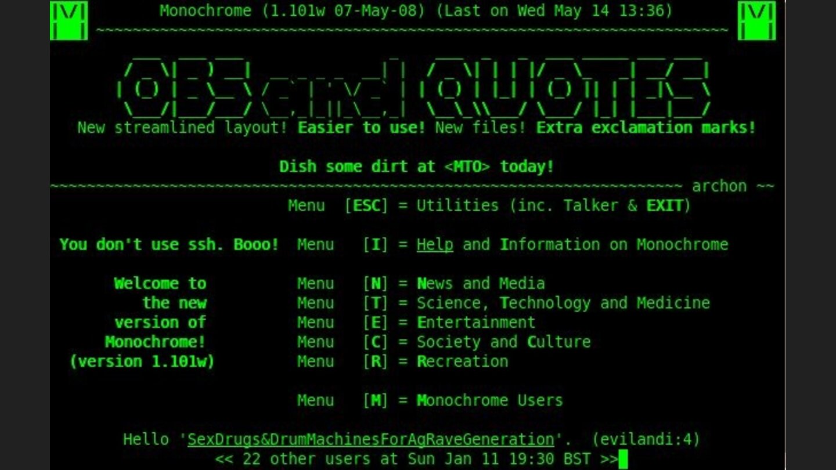Click the "Easier to use!" bold text
836x470 pixels.
coord(362,128)
